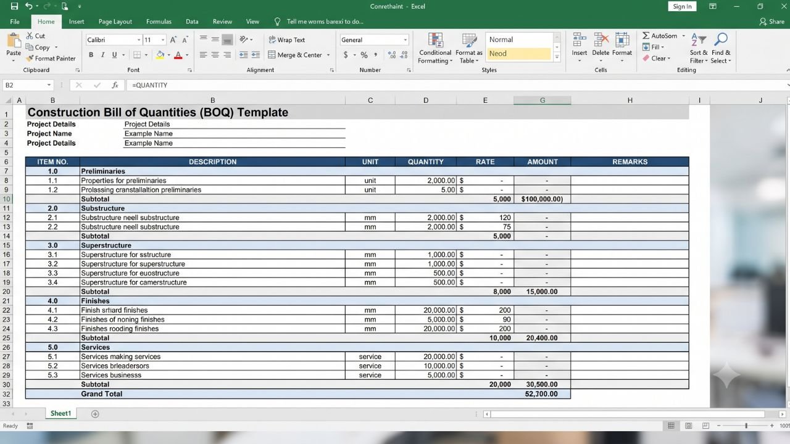The image size is (790, 444).
Task: Toggle Align Left horizontal alignment
Action: click(x=203, y=55)
